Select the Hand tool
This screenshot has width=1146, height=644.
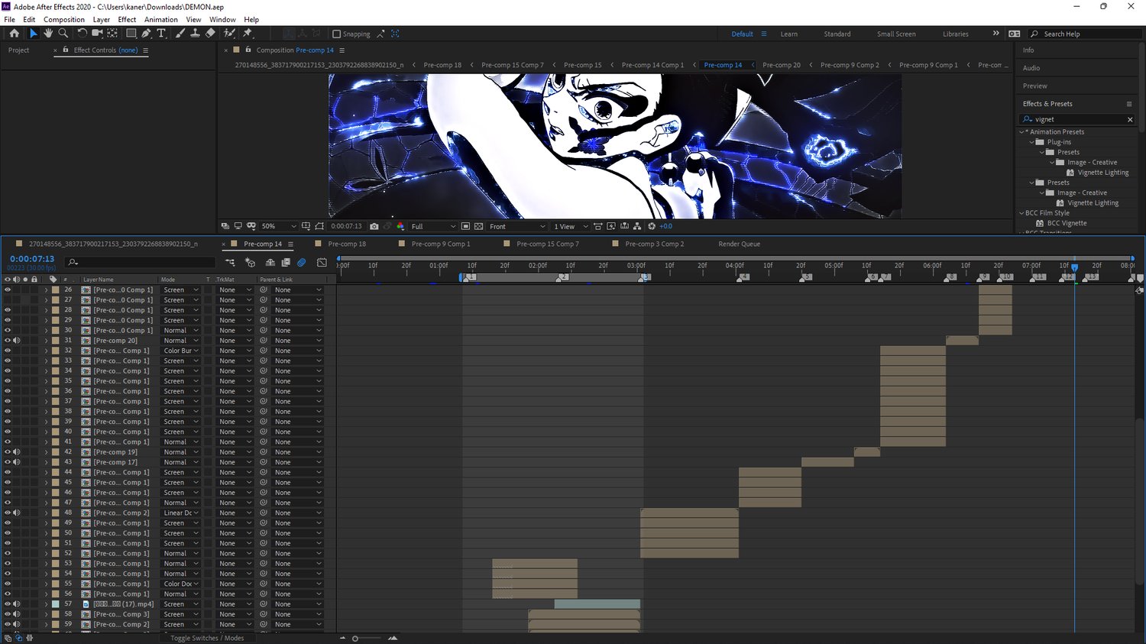point(48,34)
